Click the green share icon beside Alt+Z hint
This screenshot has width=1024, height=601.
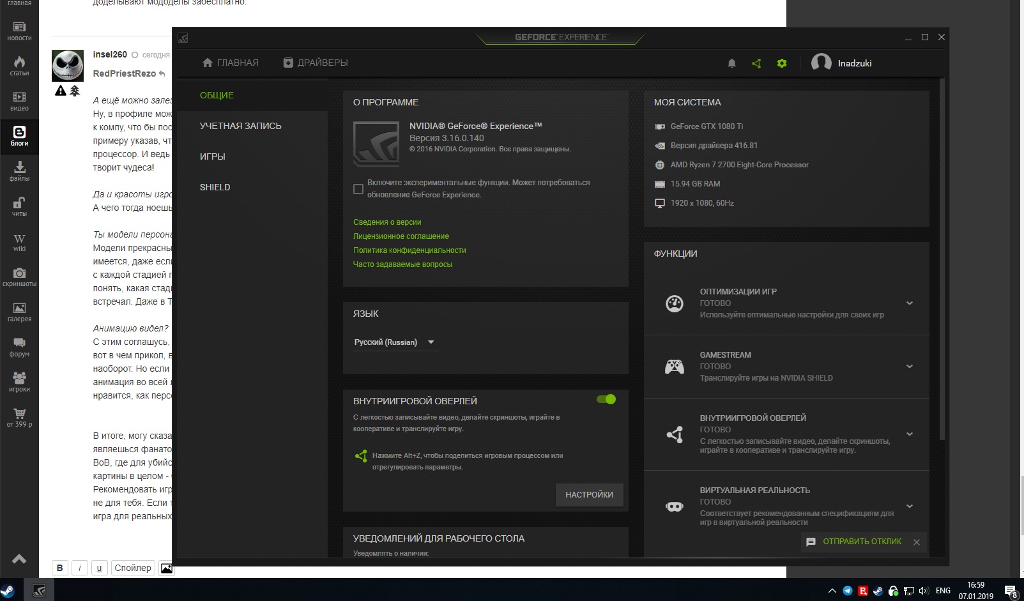pos(361,456)
